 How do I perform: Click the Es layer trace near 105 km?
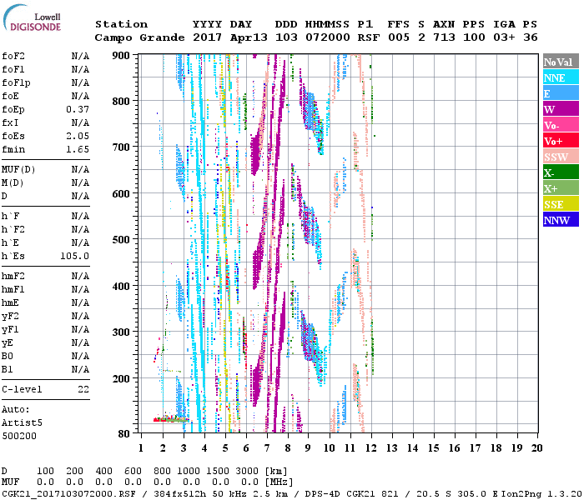point(171,420)
